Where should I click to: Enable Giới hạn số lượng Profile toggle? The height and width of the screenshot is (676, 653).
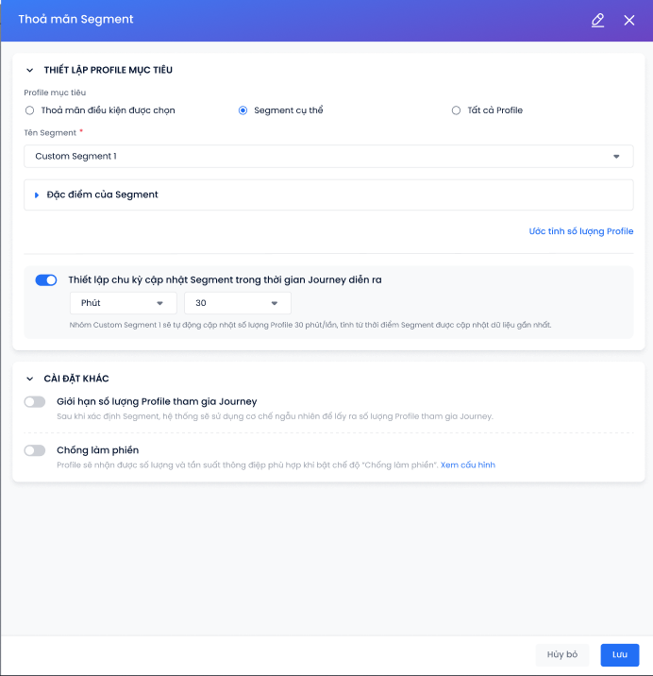pyautogui.click(x=35, y=402)
